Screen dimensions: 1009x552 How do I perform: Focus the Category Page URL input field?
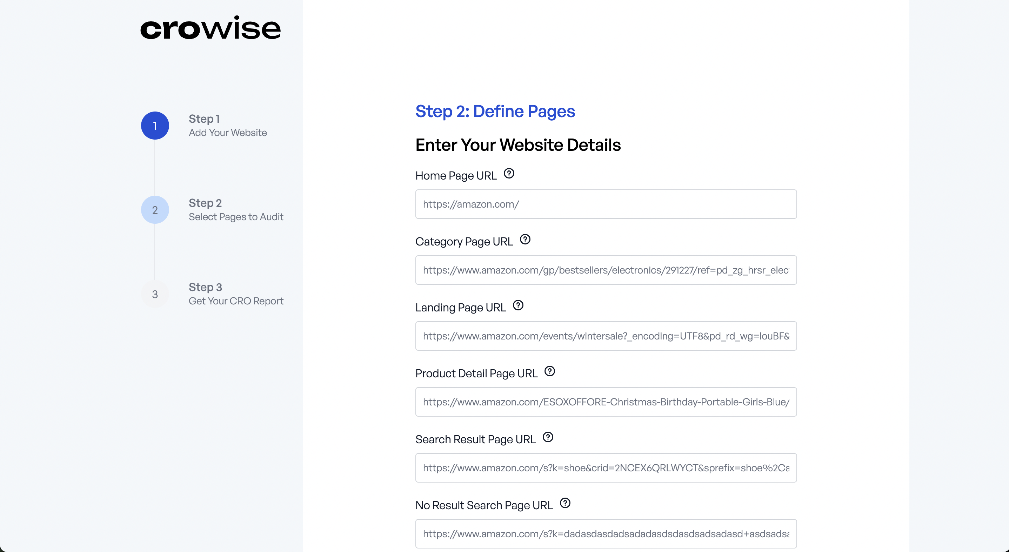pyautogui.click(x=606, y=270)
